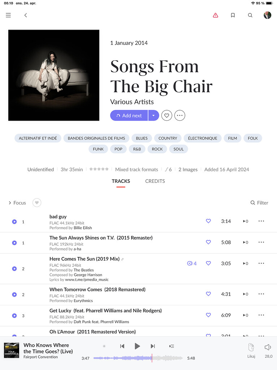Open the BLUES genre tag
The height and width of the screenshot is (370, 277).
click(x=142, y=138)
